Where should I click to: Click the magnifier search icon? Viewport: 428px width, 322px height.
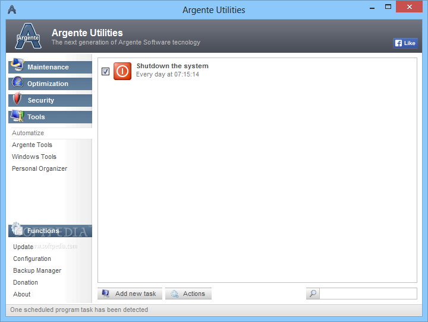tap(313, 294)
